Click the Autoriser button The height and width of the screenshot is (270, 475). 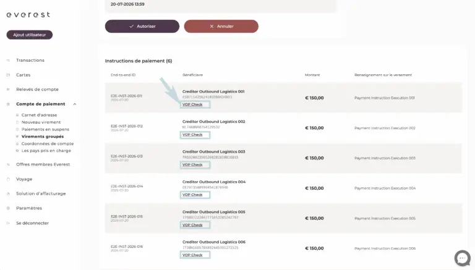142,27
